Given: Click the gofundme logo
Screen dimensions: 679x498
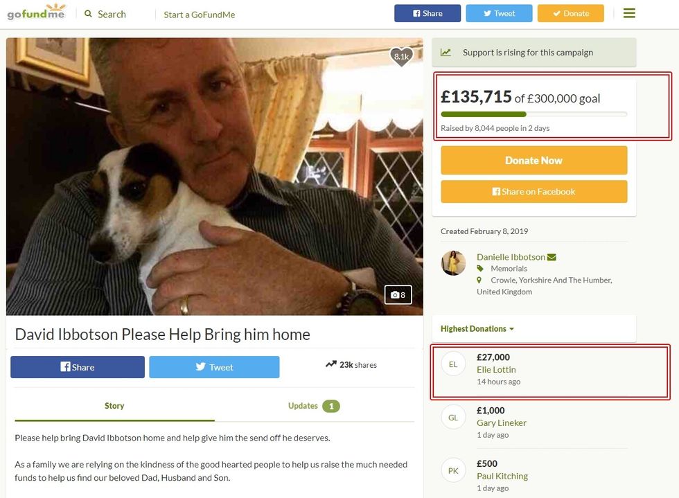Looking at the screenshot, I should coord(36,14).
